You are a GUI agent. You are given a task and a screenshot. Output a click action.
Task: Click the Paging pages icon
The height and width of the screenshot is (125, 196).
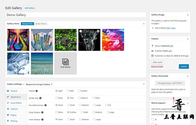point(8,115)
